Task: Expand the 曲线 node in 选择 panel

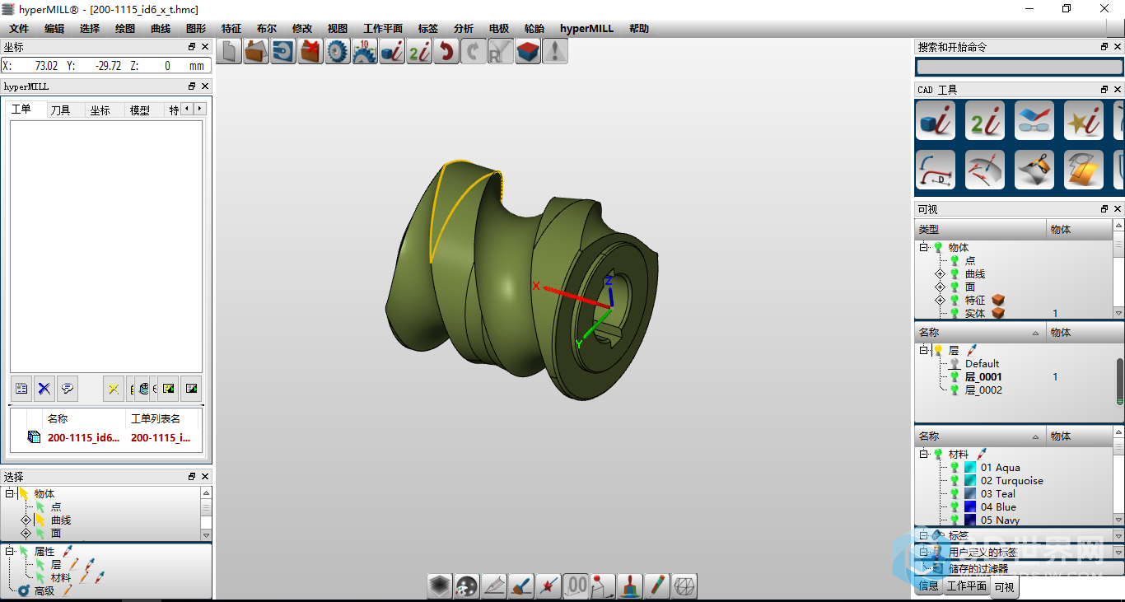Action: (x=26, y=520)
